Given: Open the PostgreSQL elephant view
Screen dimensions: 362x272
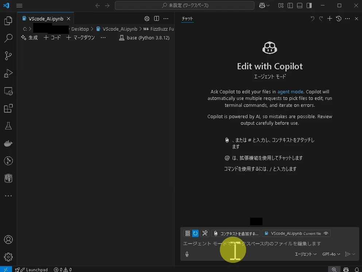Looking at the screenshot, I should 8,179.
